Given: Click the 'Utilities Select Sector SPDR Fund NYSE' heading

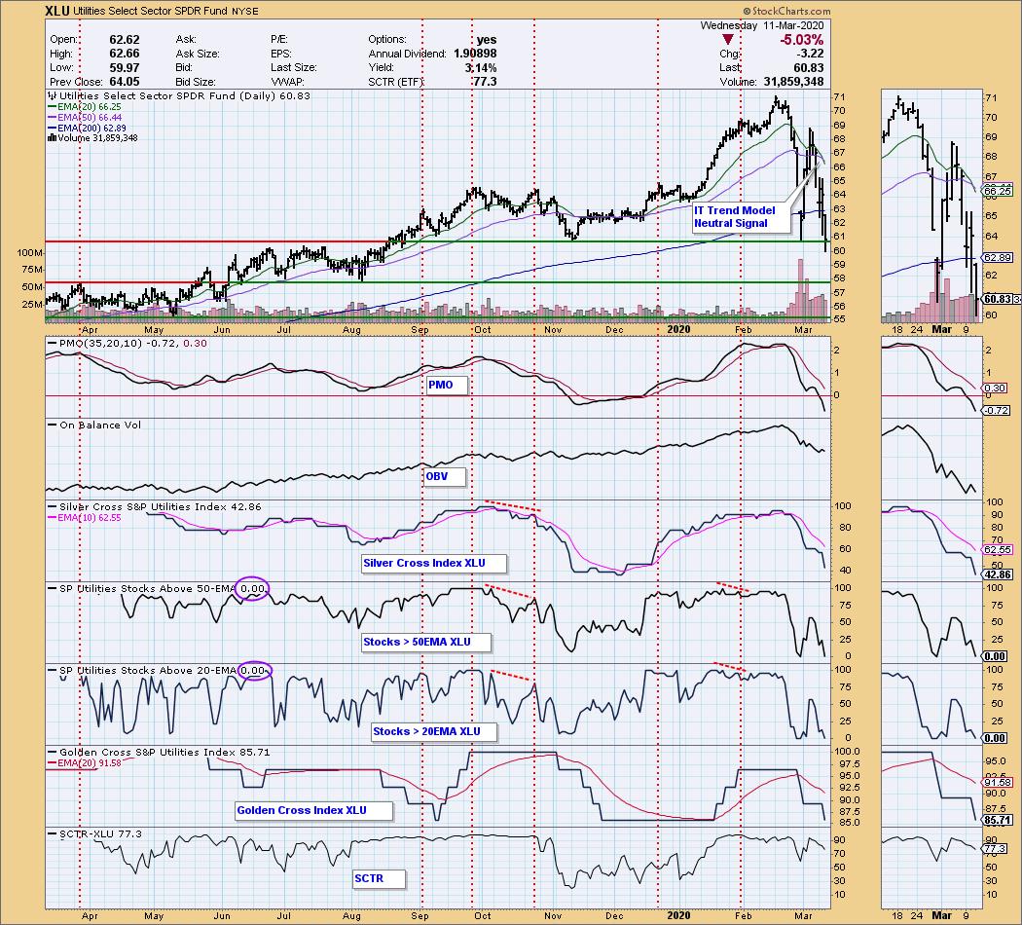Looking at the screenshot, I should click(166, 11).
